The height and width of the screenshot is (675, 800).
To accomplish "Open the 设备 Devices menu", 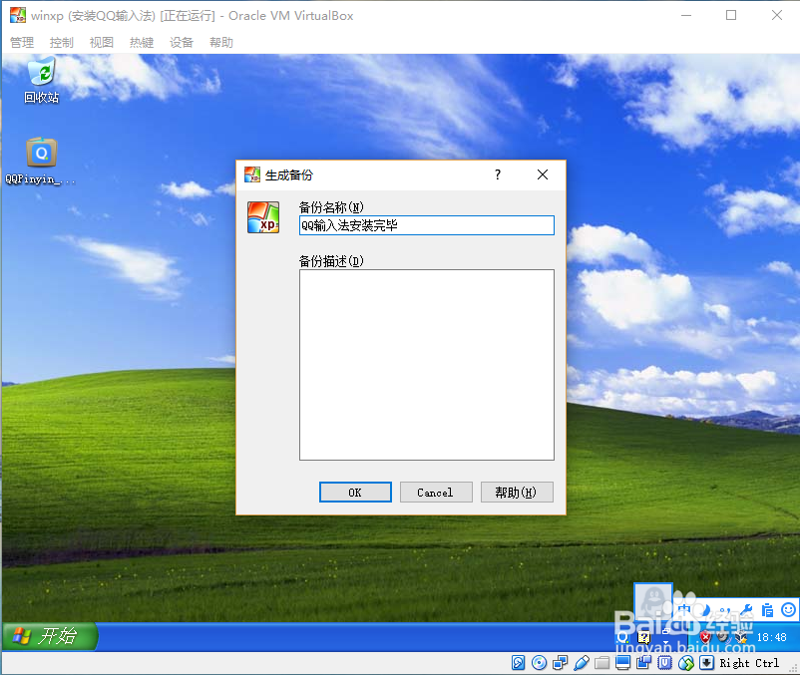I will point(181,42).
